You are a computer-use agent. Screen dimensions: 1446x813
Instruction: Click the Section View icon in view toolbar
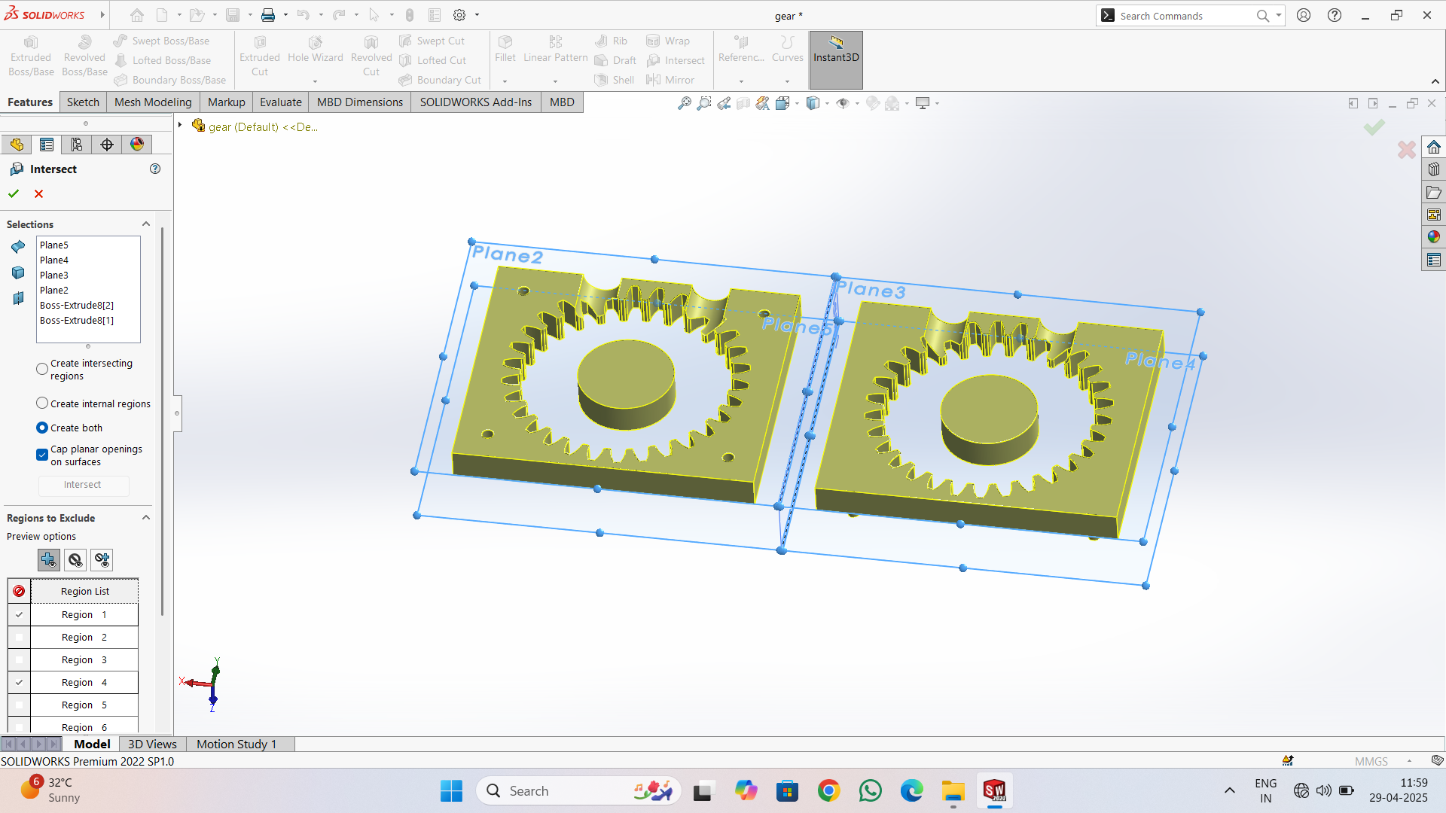(x=743, y=103)
